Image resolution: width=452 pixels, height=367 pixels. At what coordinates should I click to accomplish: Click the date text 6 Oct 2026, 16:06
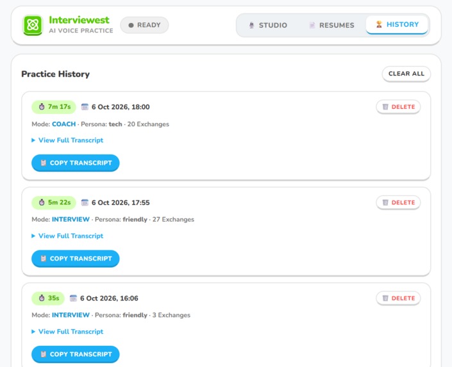[109, 298]
